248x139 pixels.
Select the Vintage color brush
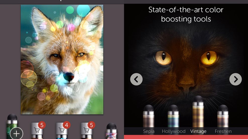pyautogui.click(x=198, y=111)
